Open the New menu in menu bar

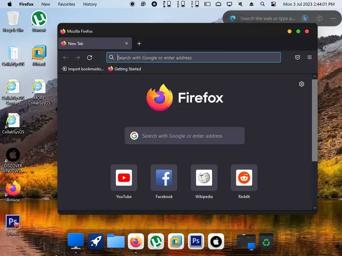coord(46,4)
